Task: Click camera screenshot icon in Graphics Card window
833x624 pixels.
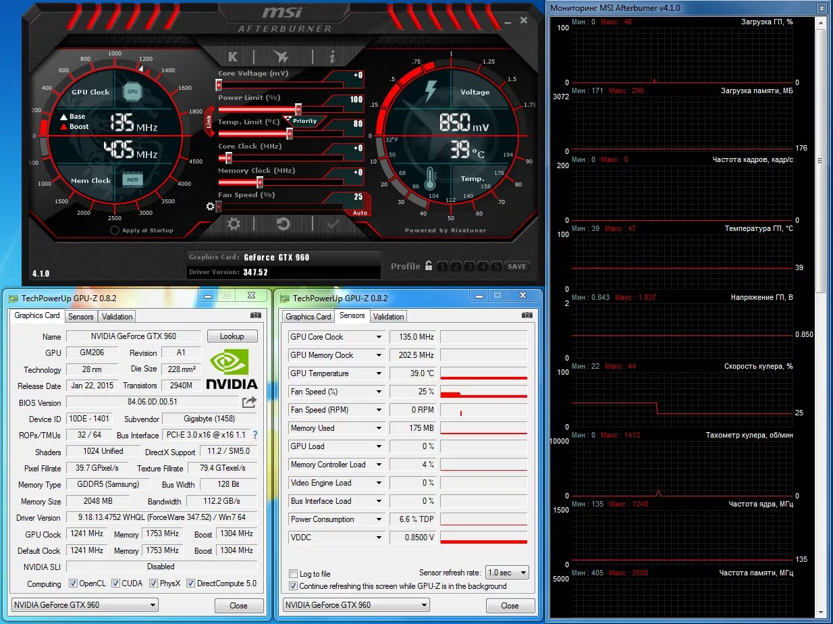Action: [x=256, y=315]
